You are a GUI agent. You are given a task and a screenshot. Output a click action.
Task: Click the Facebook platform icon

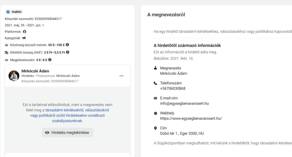pyautogui.click(x=25, y=32)
